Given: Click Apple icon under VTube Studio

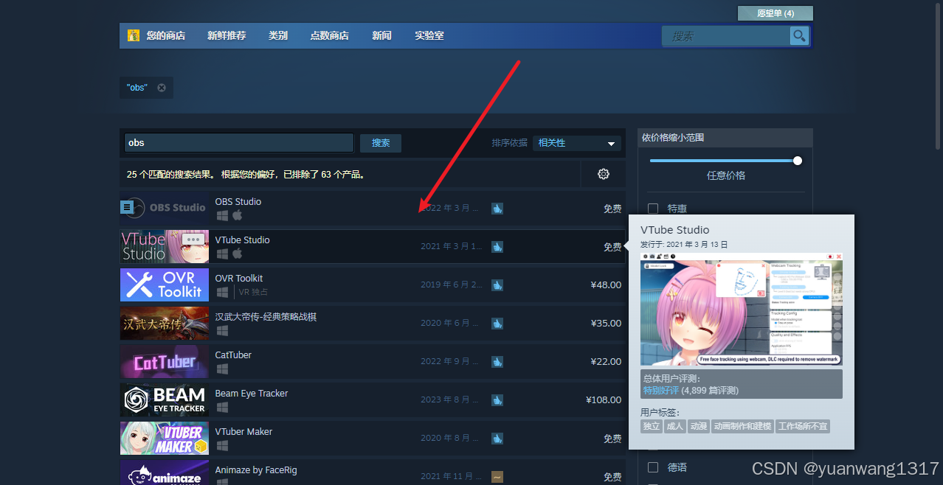Looking at the screenshot, I should point(238,254).
